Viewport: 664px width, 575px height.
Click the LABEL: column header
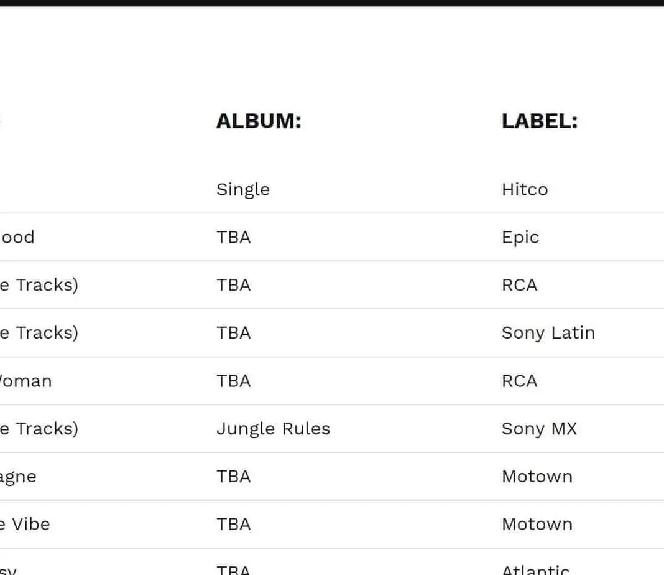click(539, 121)
